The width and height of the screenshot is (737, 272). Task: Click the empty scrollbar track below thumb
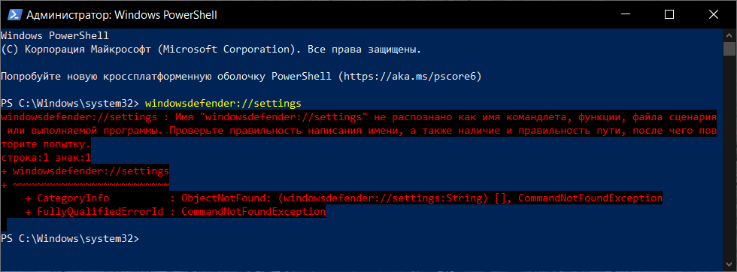pos(729,157)
